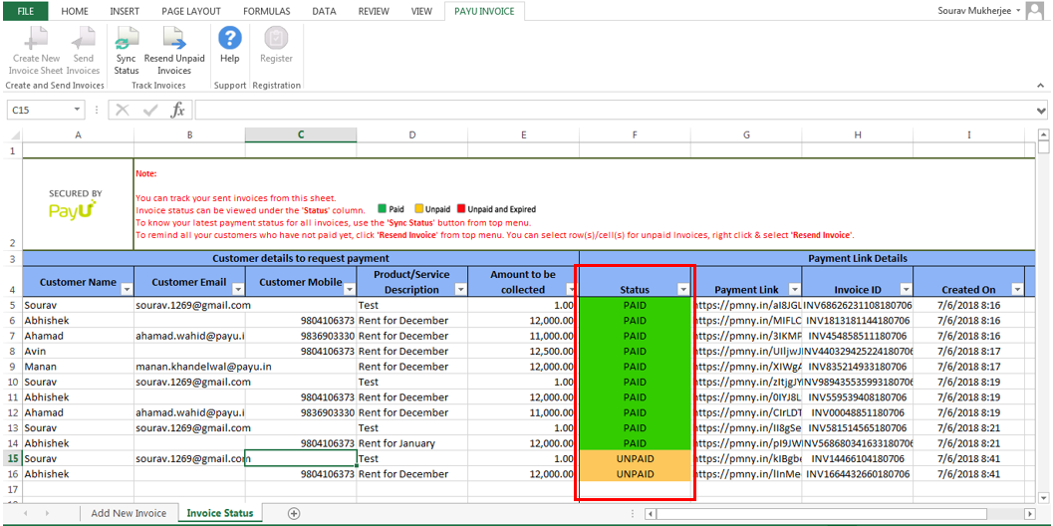
Task: Select the UNPAID status cell in row 16
Action: click(x=635, y=474)
